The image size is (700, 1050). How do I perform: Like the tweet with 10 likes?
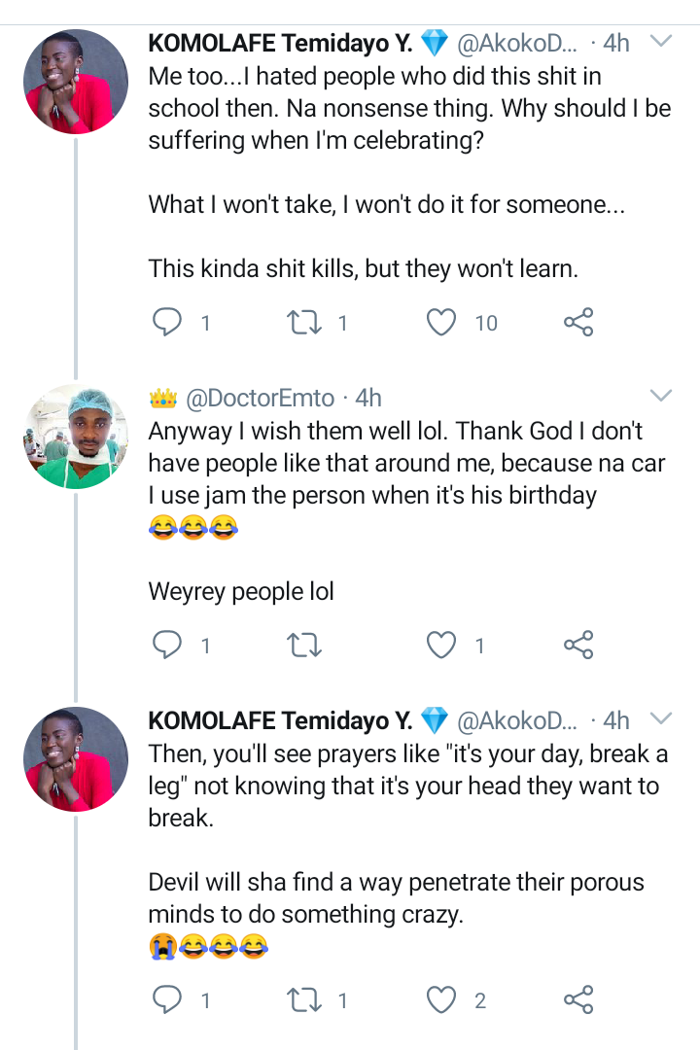pos(441,322)
